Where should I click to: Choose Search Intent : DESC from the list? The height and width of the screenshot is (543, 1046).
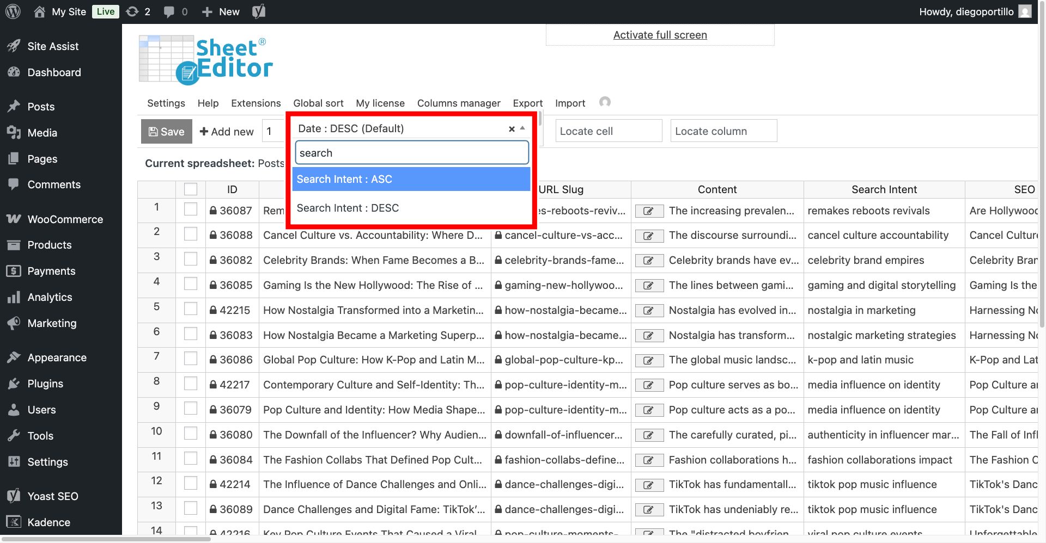pyautogui.click(x=411, y=207)
